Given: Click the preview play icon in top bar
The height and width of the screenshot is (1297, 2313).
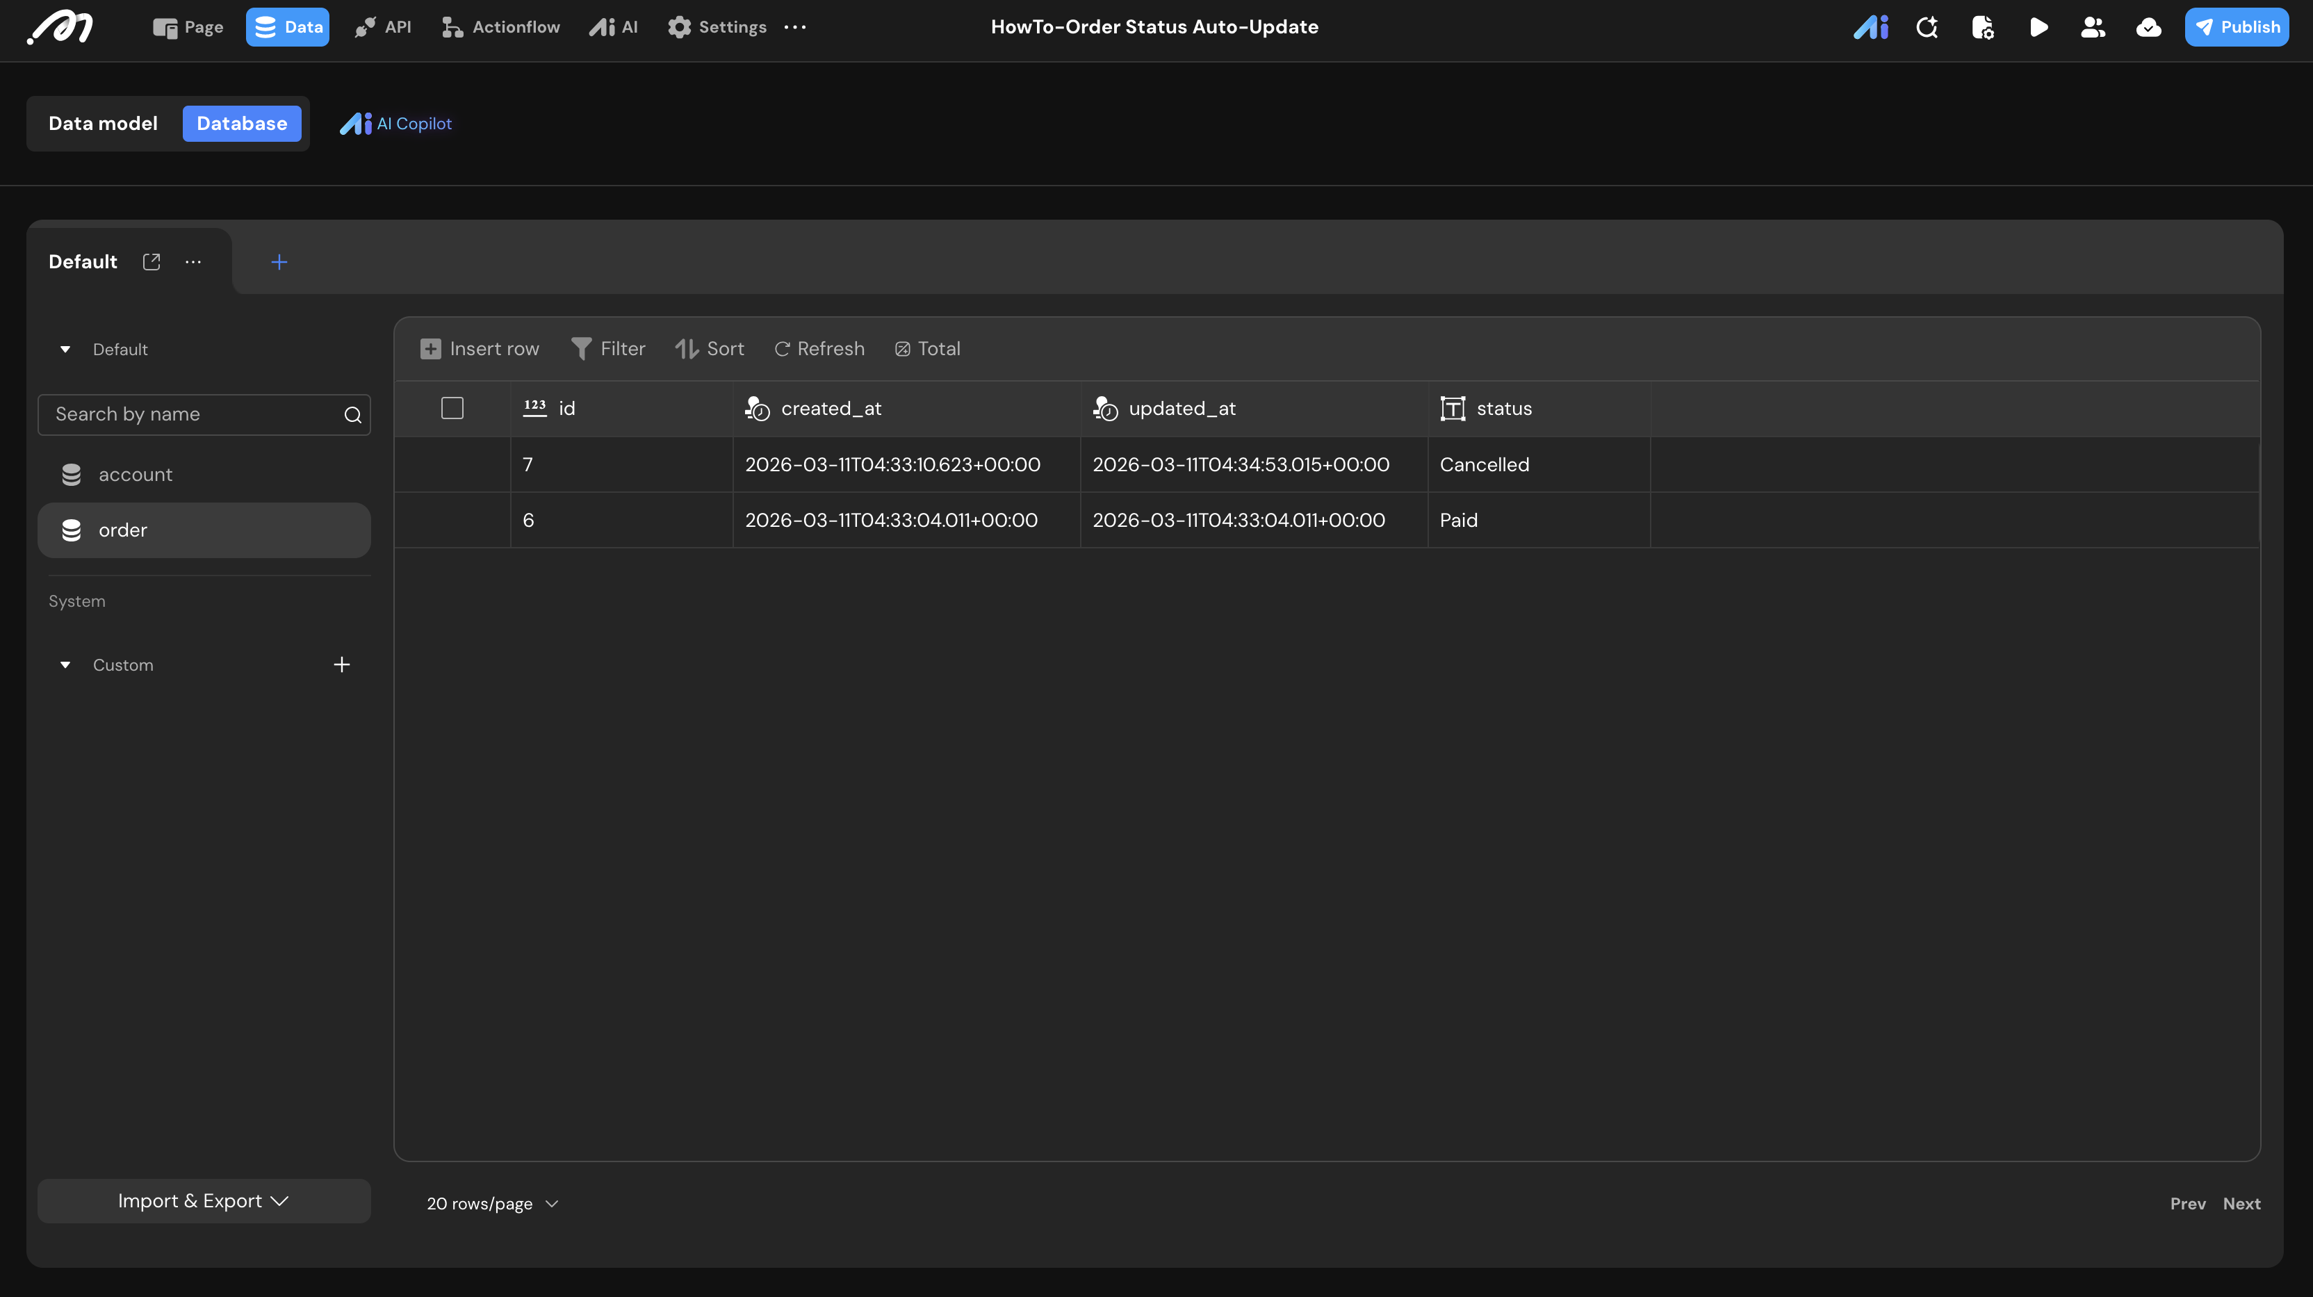Looking at the screenshot, I should click(x=2038, y=27).
